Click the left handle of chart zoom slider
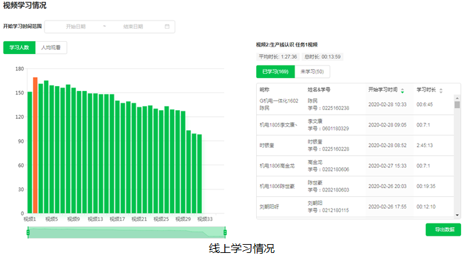 tap(28, 232)
